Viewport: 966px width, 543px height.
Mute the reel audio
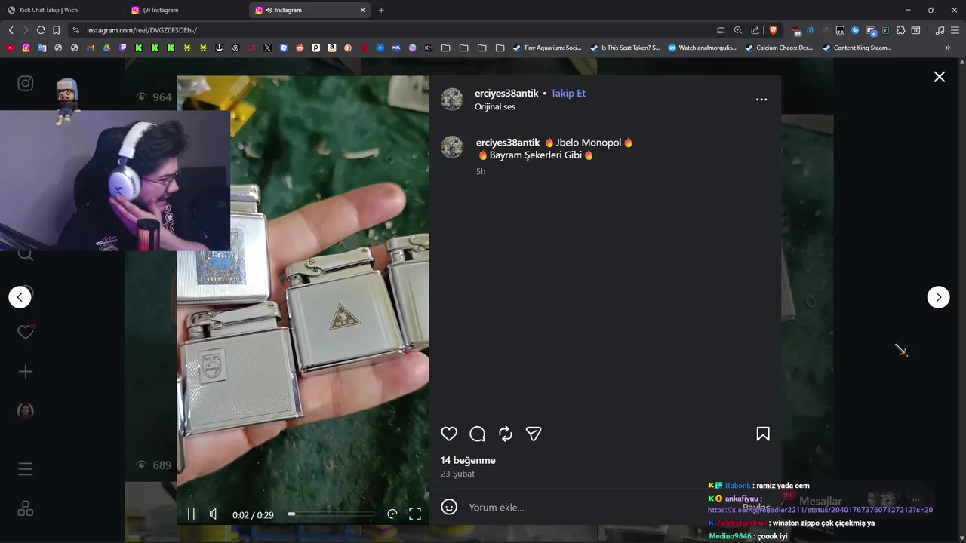(x=214, y=514)
